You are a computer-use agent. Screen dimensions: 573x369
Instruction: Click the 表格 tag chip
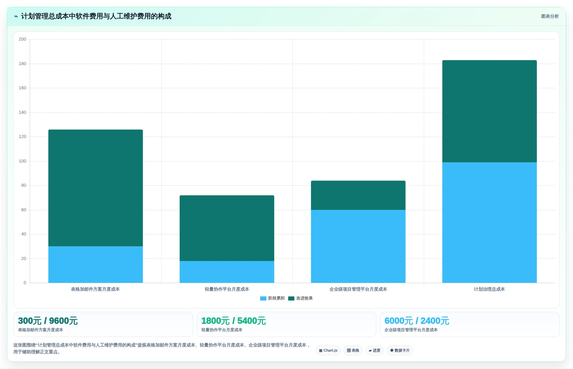[x=353, y=350]
